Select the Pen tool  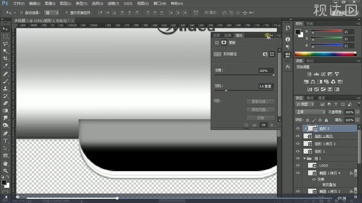pos(5,133)
